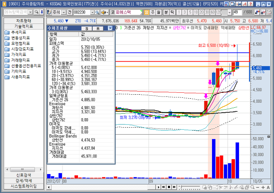Select the 주 (weekly) period button
Image resolution: width=274 pixels, height=193 pixels.
pyautogui.click(x=152, y=12)
